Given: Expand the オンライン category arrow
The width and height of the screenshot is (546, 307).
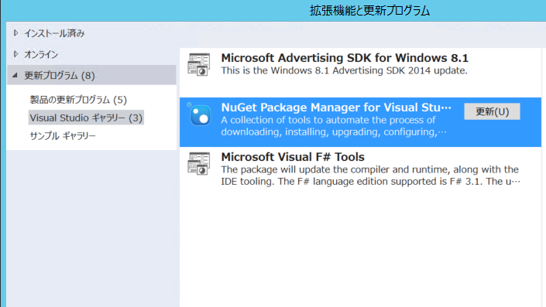Looking at the screenshot, I should (15, 54).
